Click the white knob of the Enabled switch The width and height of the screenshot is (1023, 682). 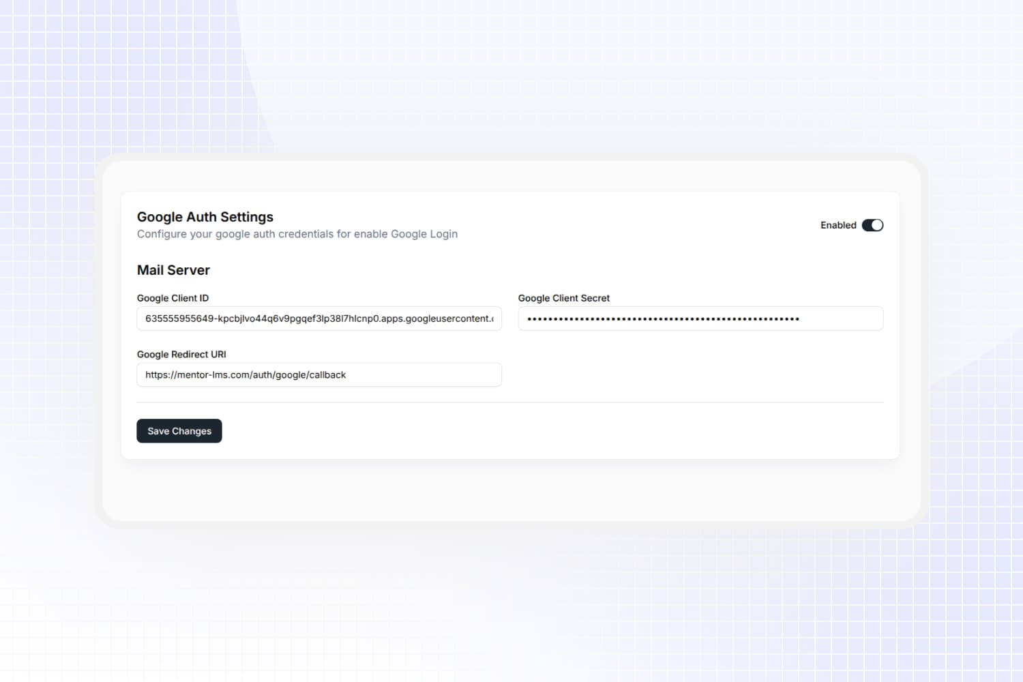point(877,225)
